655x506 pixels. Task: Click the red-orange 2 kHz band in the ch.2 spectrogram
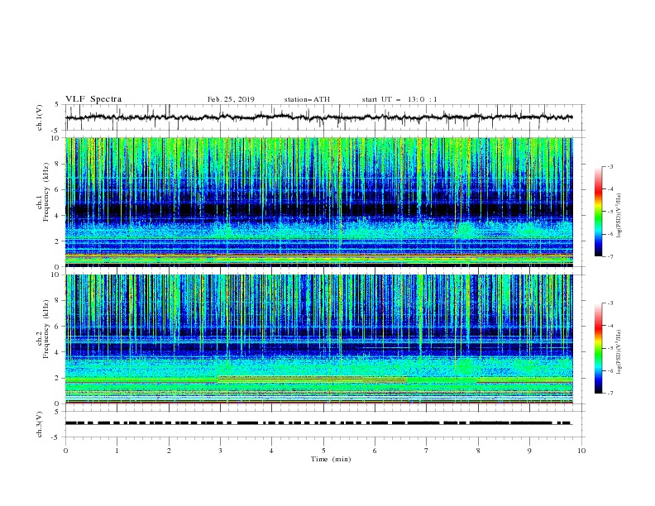pyautogui.click(x=312, y=379)
